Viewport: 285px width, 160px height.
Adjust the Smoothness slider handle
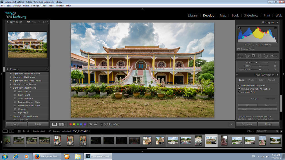[260, 69]
